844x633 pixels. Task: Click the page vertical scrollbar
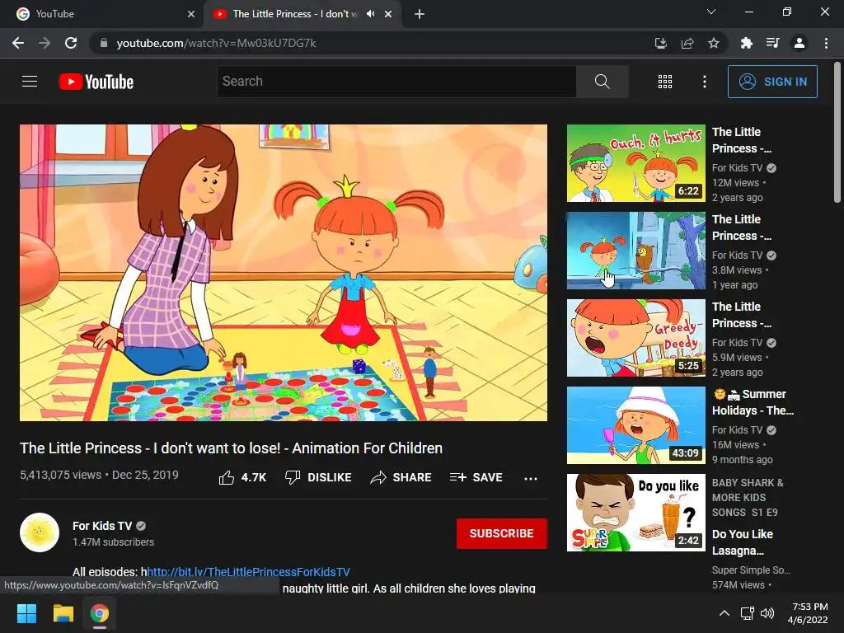[x=837, y=132]
